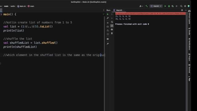Image resolution: width=197 pixels, height=111 pixels.
Task: Click the JetBrains Toolbox icon at top right
Action: 189,6
